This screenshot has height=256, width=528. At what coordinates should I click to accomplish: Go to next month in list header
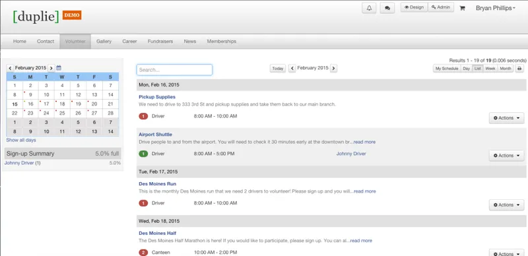tap(333, 69)
